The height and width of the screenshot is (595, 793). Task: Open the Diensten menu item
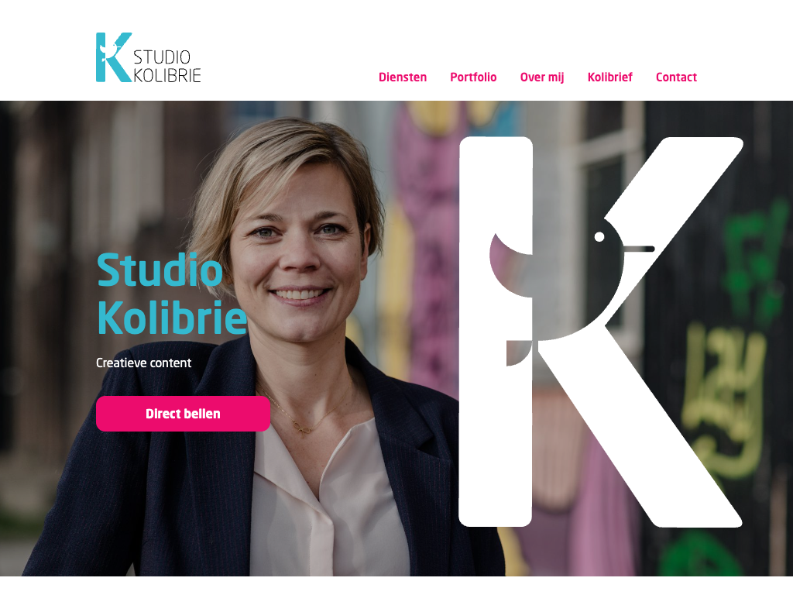403,77
